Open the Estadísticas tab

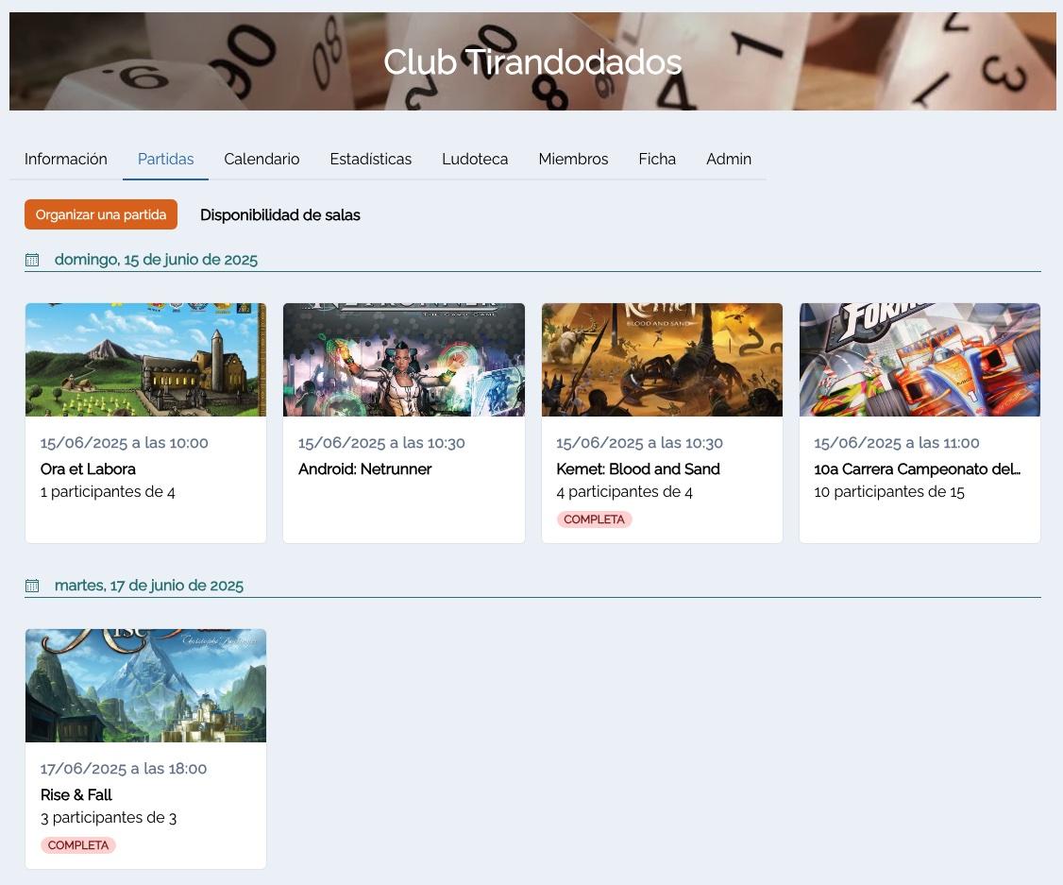(x=370, y=160)
